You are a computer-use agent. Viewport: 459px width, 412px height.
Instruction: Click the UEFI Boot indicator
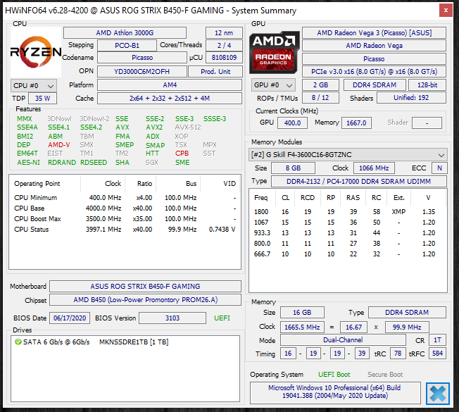tap(334, 375)
